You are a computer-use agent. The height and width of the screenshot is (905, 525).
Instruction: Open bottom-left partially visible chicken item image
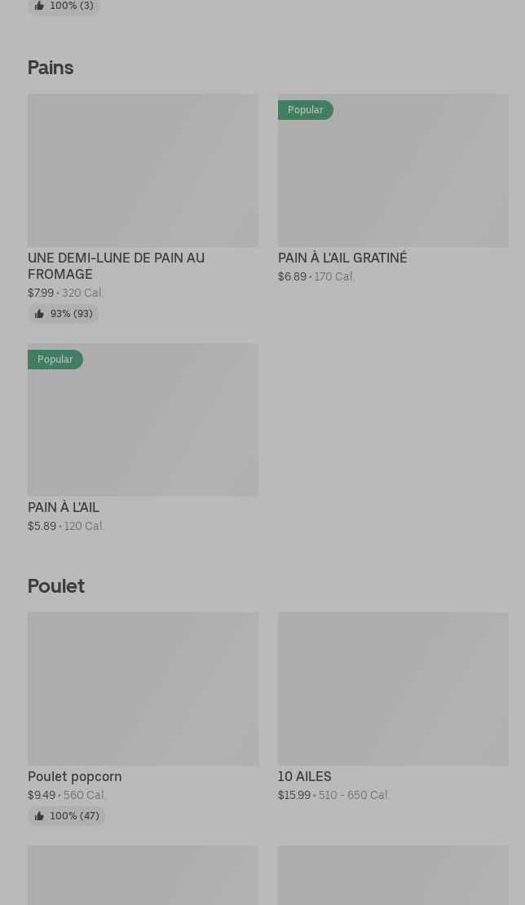coord(143,876)
